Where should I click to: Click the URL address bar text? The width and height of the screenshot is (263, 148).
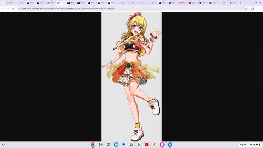click(x=69, y=9)
